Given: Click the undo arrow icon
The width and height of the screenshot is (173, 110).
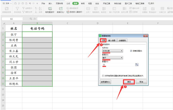Looking at the screenshot, I should click(30, 3).
